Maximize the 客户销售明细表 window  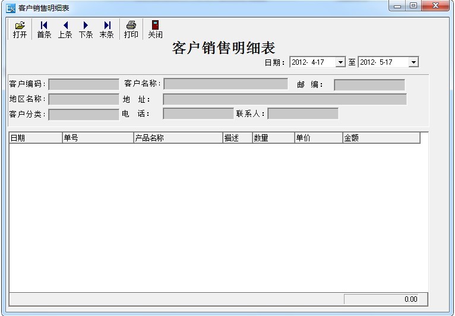pyautogui.click(x=413, y=6)
